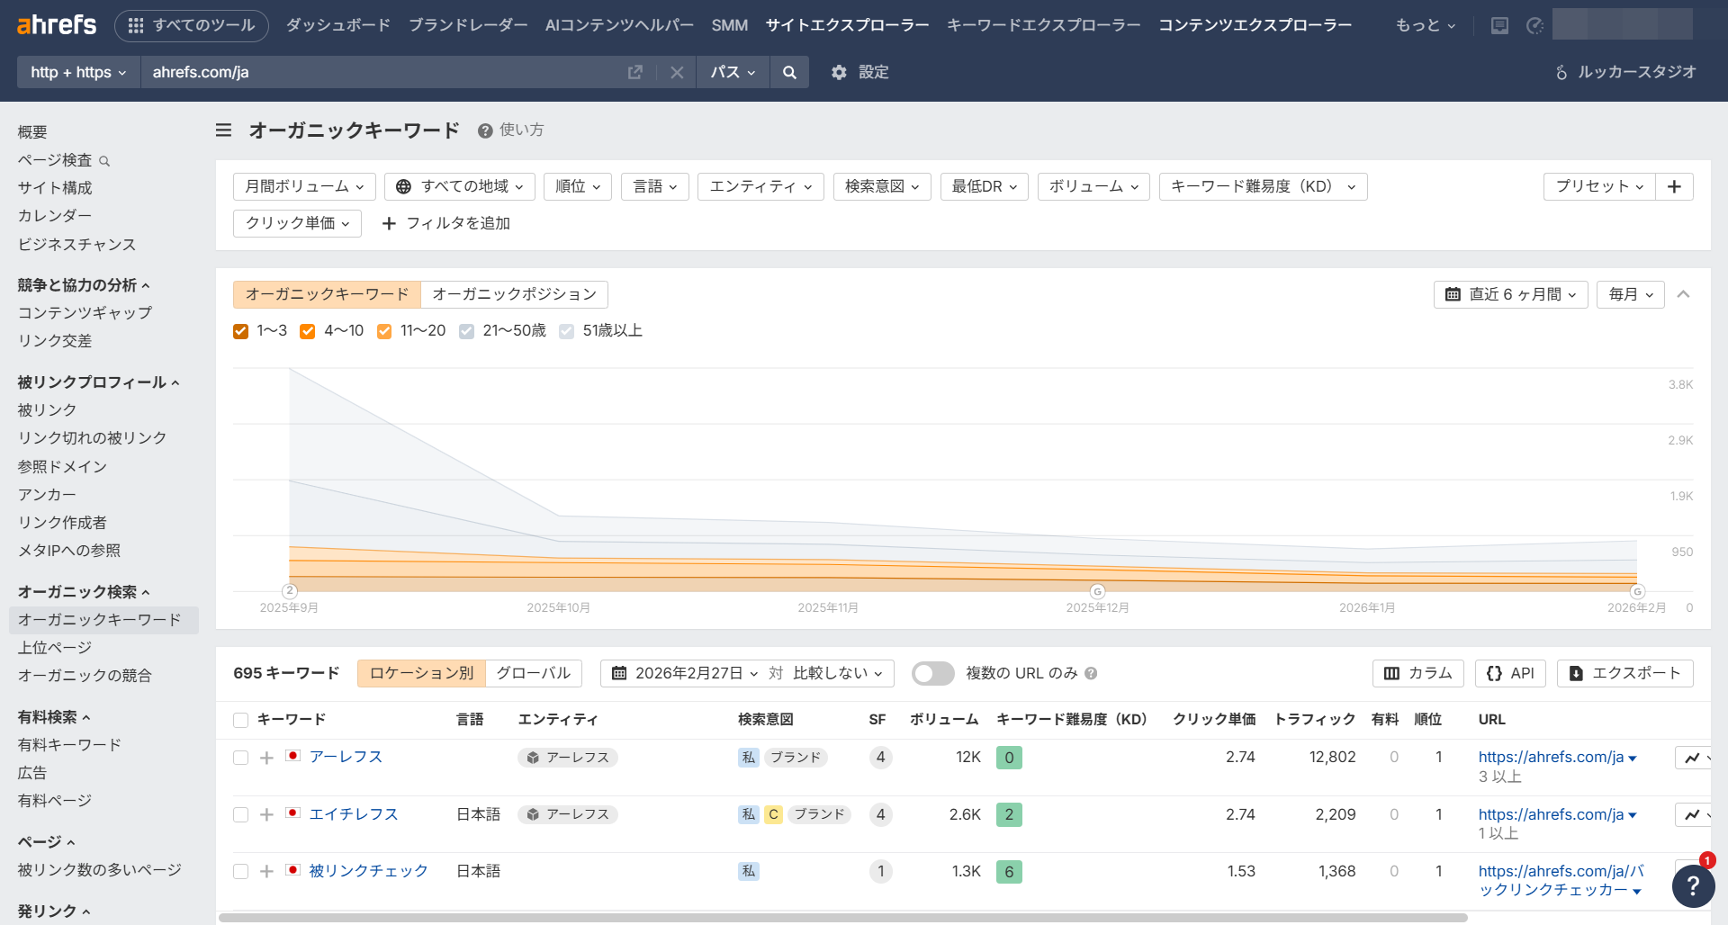Open the 月間ボリューム dropdown

point(304,186)
